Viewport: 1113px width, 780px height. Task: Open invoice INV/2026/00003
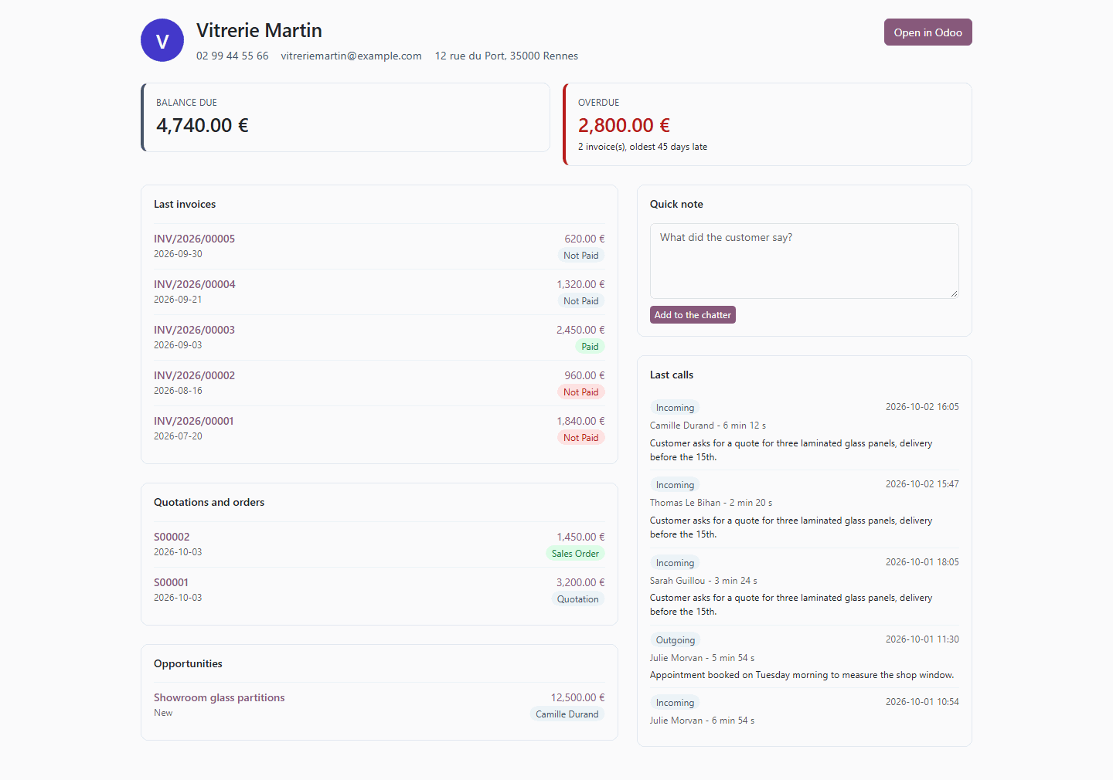[194, 330]
